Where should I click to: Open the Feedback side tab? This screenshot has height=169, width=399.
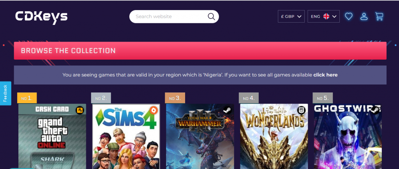point(5,93)
